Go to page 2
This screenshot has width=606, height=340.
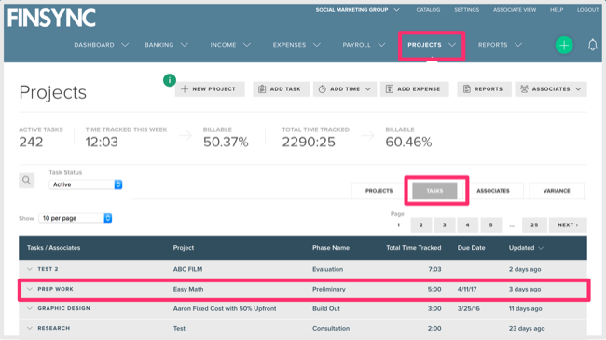421,224
